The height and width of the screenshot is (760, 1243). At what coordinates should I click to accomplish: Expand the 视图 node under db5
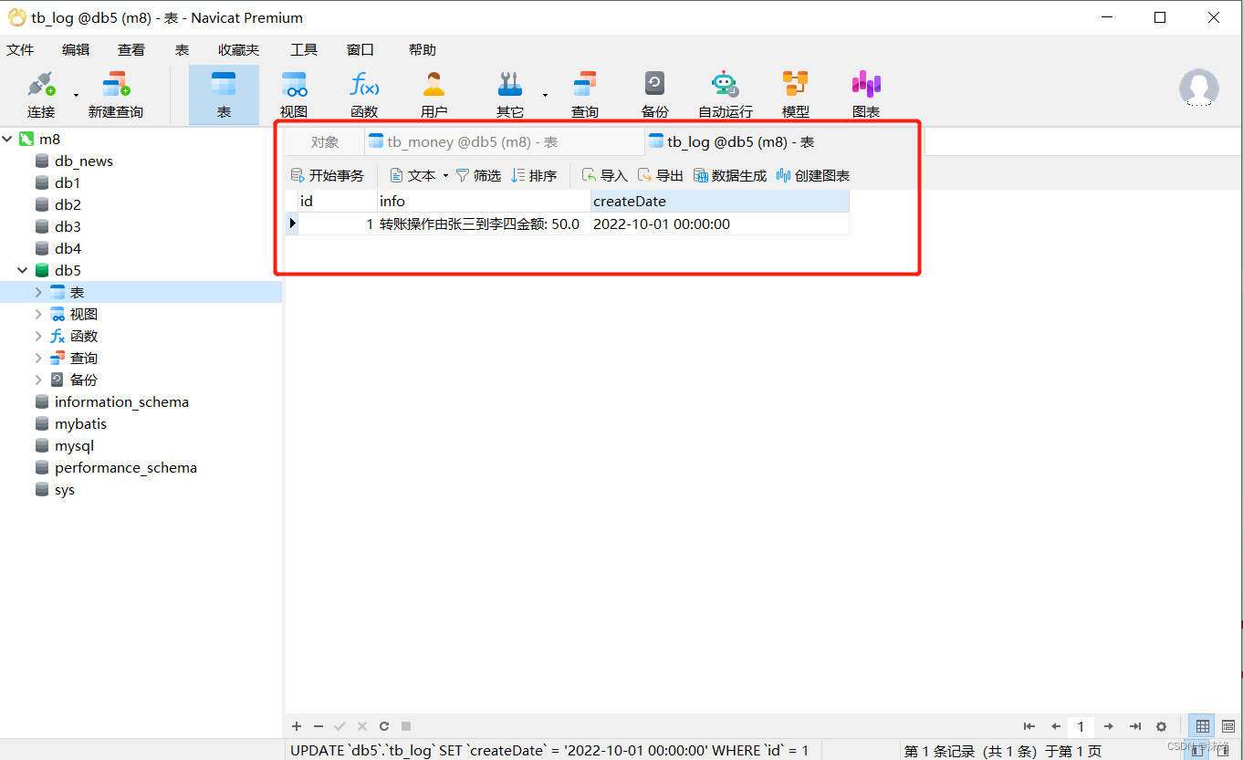coord(38,314)
